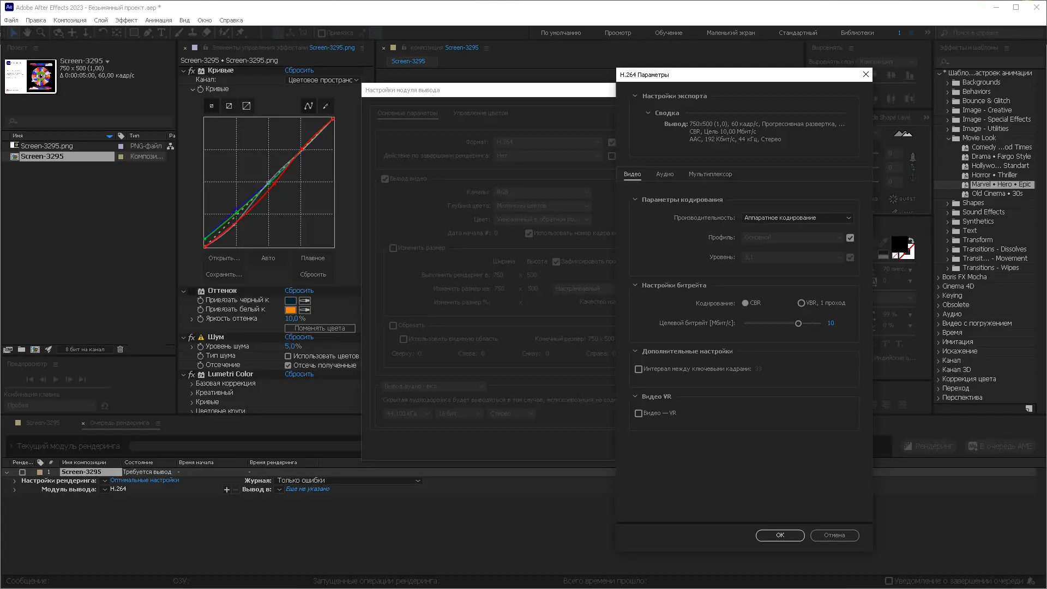Select the Type text tool

[161, 33]
